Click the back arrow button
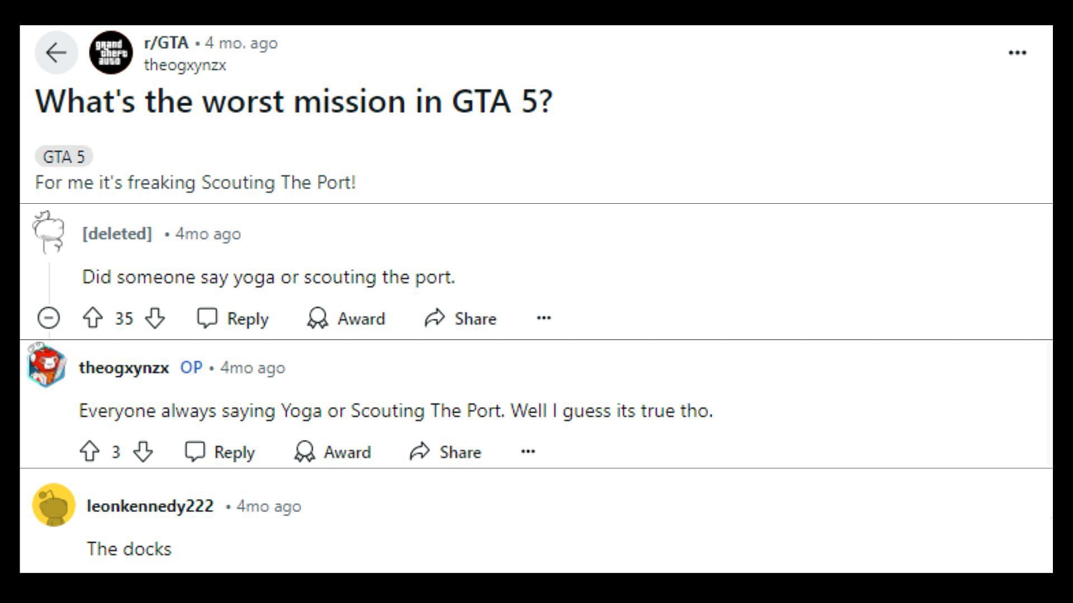This screenshot has height=603, width=1073. 56,53
